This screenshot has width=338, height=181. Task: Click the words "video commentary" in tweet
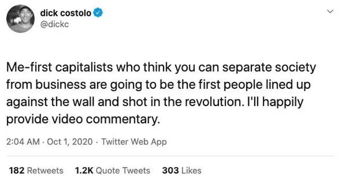[x=104, y=119]
